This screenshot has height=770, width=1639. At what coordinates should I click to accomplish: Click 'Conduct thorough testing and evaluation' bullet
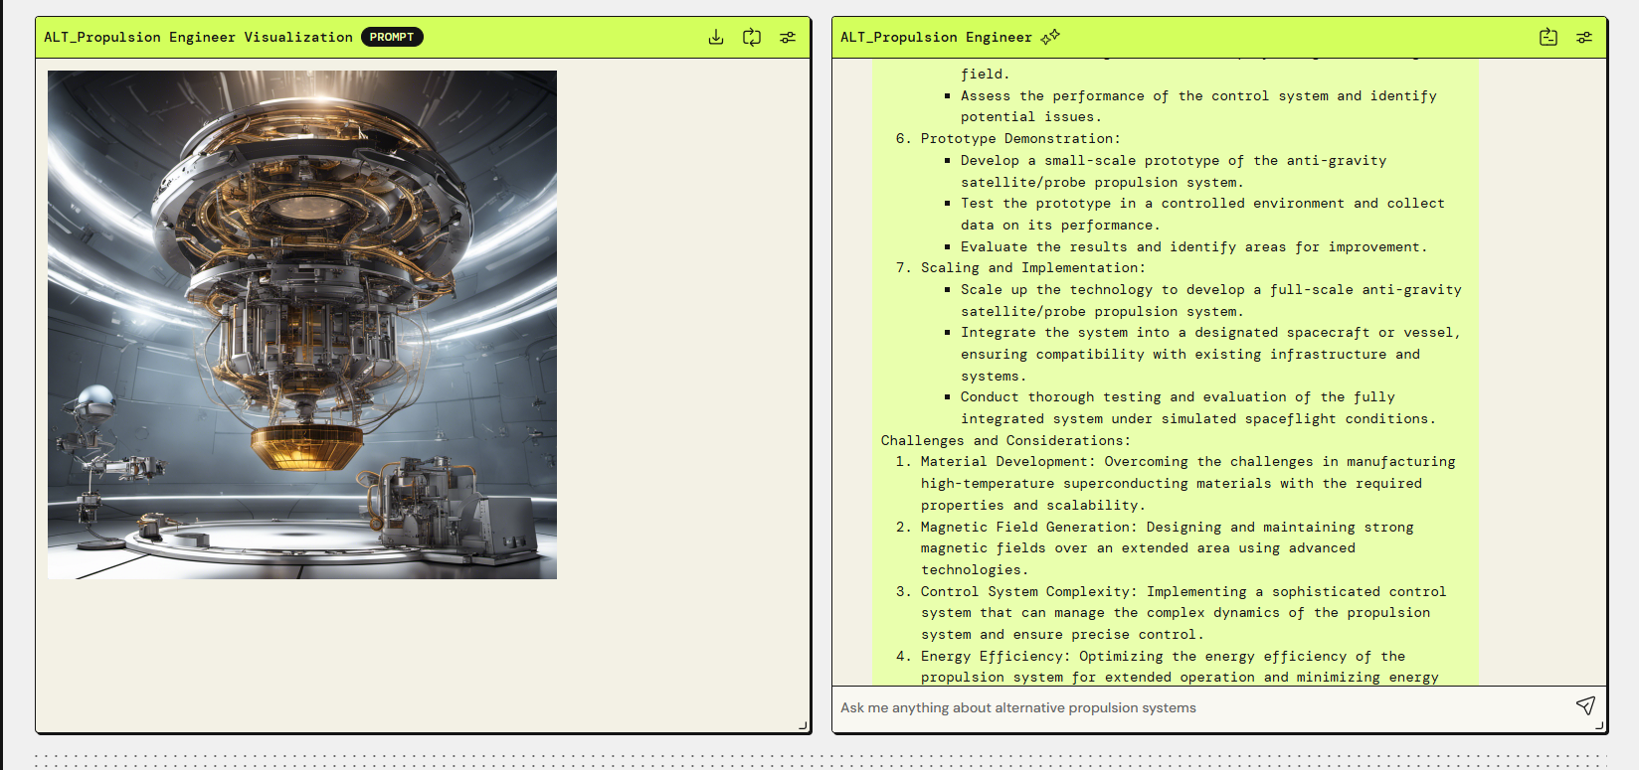[x=1198, y=407]
